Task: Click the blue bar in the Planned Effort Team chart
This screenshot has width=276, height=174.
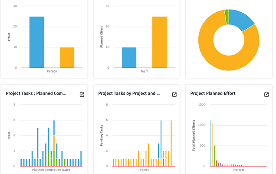Action: point(129,57)
